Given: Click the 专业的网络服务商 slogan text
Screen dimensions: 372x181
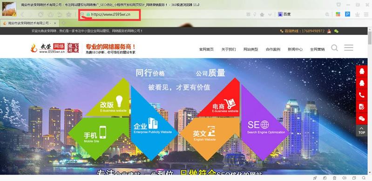Looking at the screenshot, I should point(110,47).
